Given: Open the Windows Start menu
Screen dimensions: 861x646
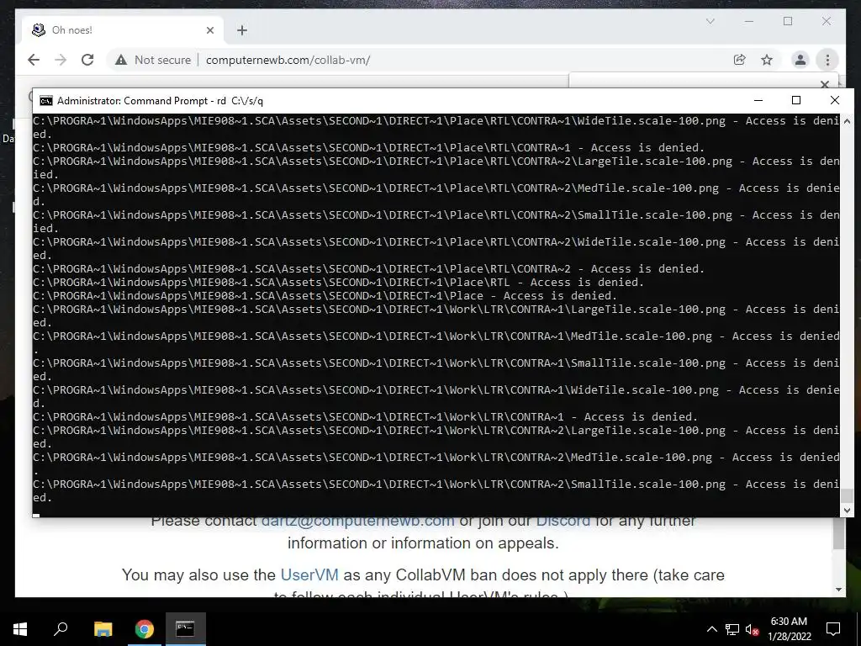Looking at the screenshot, I should (20, 629).
